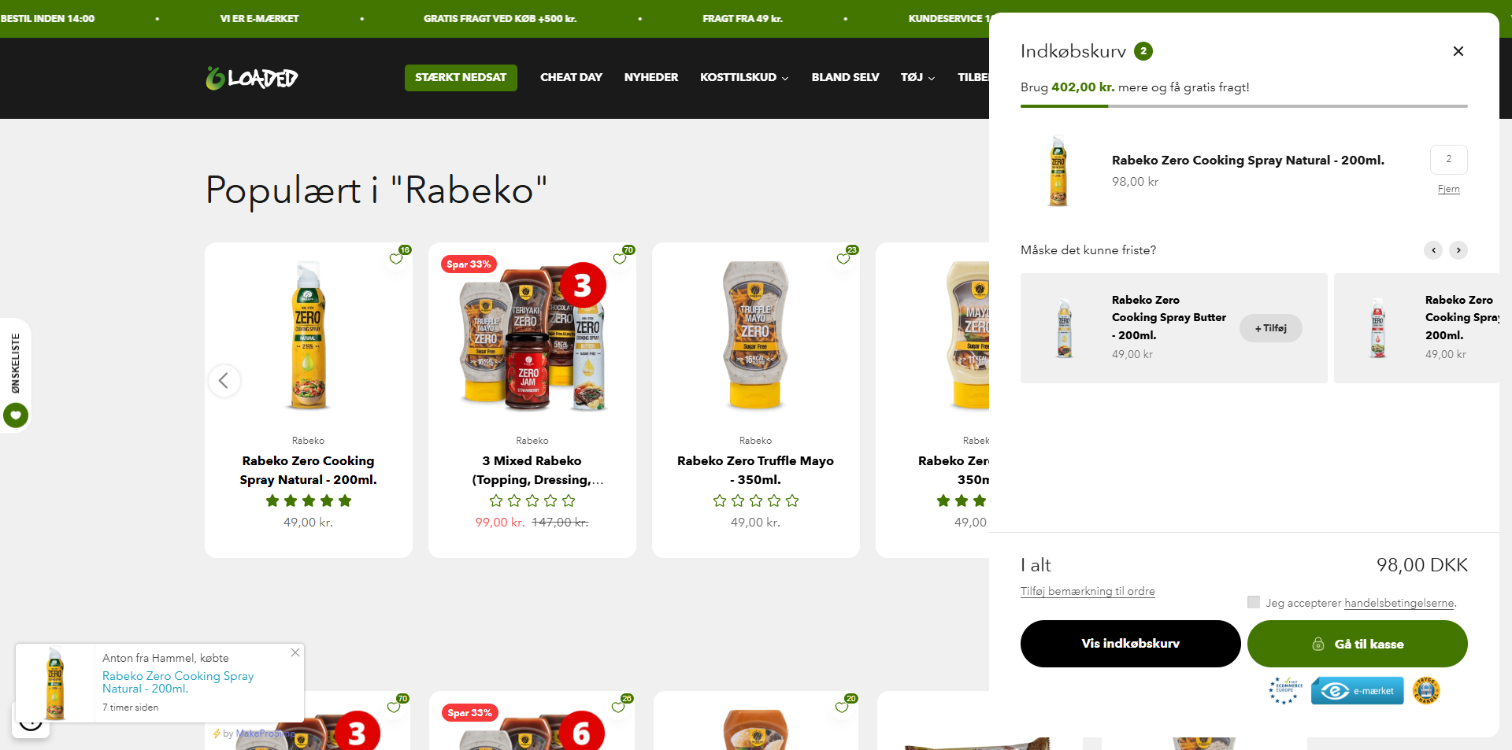Accept the handelsbetingelserne checkbox
Image resolution: width=1512 pixels, height=750 pixels.
[1254, 602]
